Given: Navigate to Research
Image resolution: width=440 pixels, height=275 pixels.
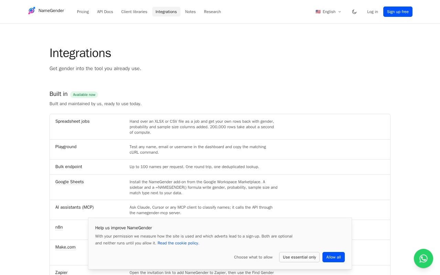Looking at the screenshot, I should (212, 12).
